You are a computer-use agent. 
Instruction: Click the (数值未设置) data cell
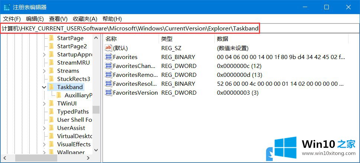click(x=233, y=48)
